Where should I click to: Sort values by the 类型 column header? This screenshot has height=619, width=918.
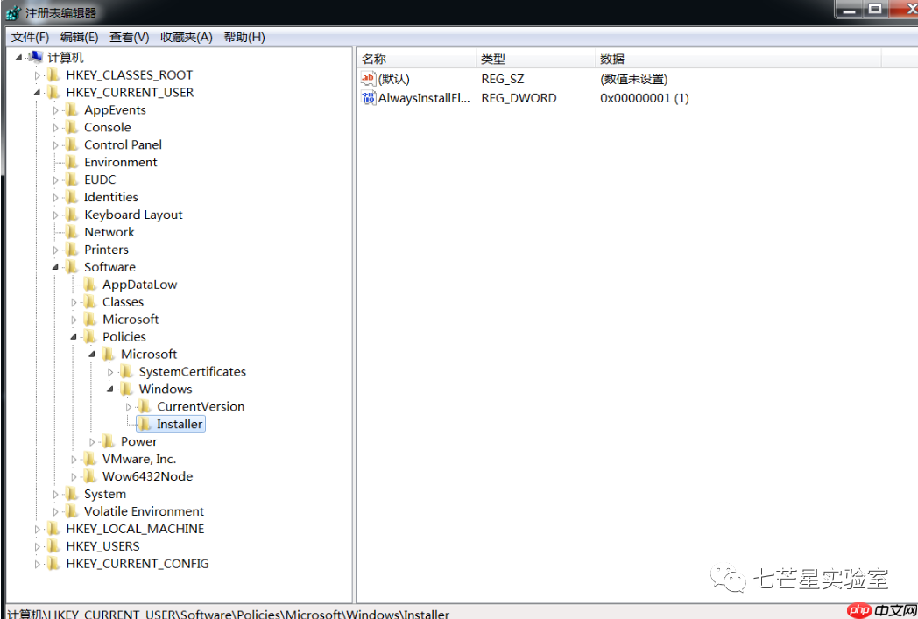coord(493,59)
